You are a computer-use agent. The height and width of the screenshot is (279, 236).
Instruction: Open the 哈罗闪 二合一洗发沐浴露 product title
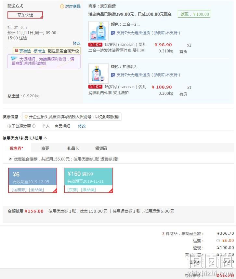click(117, 48)
